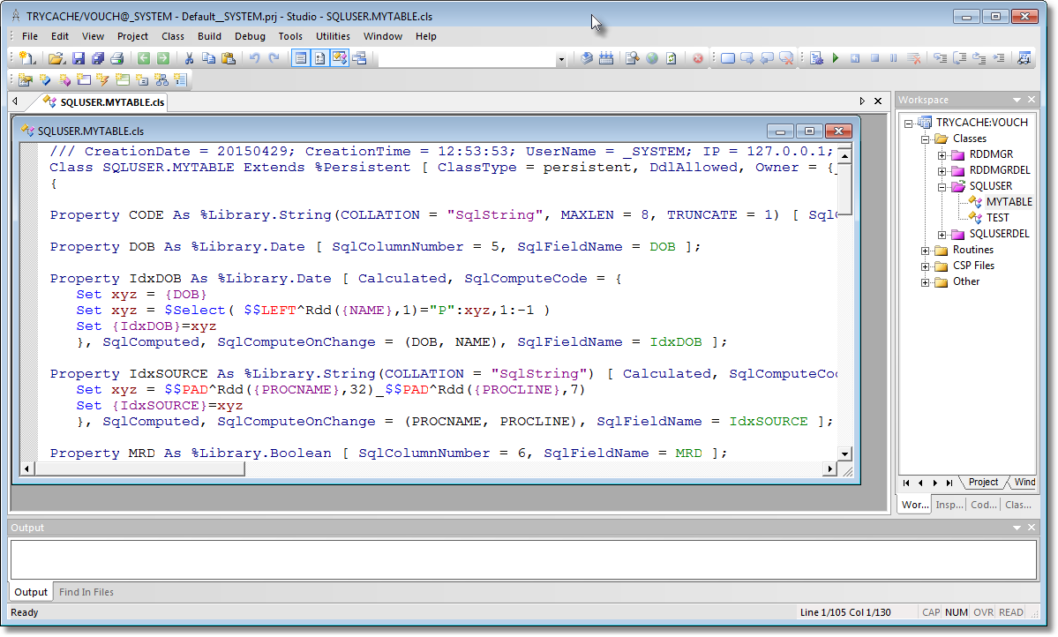Open the Debug menu
This screenshot has width=1058, height=637.
tap(250, 36)
